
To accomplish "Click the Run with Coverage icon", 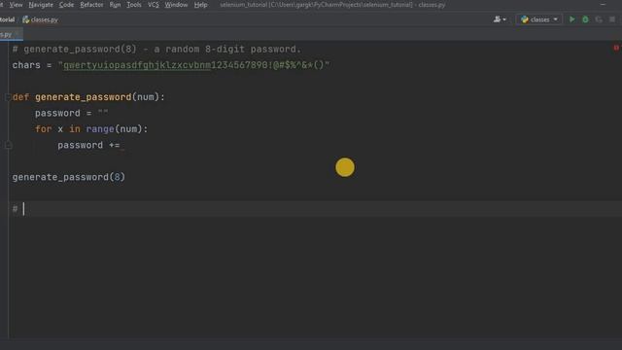I will click(599, 19).
